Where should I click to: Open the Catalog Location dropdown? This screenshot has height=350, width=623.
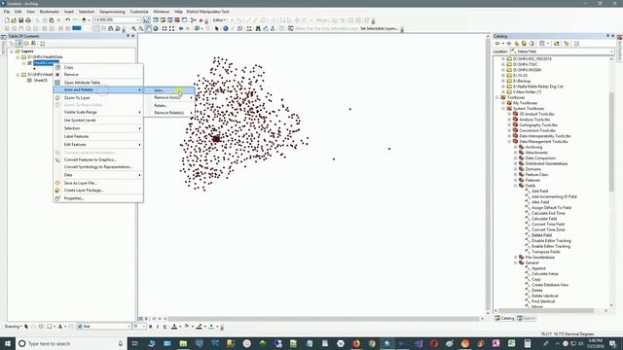(x=611, y=52)
